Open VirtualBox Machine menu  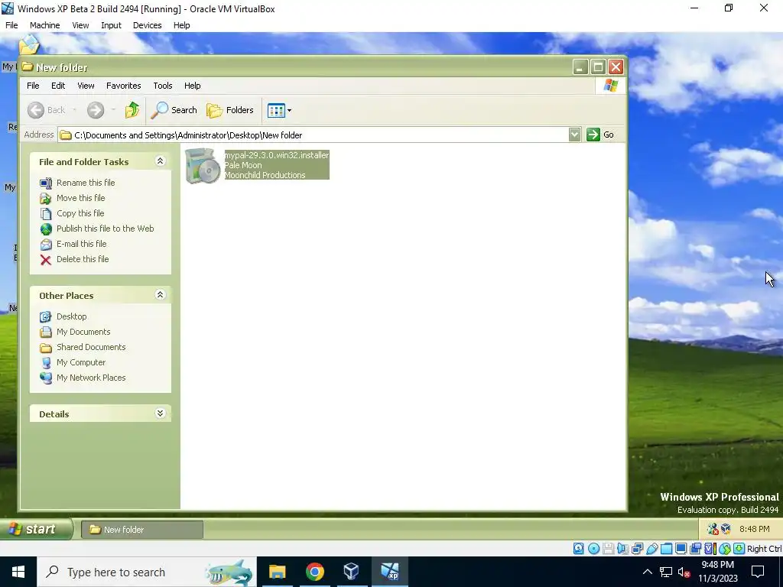(45, 25)
